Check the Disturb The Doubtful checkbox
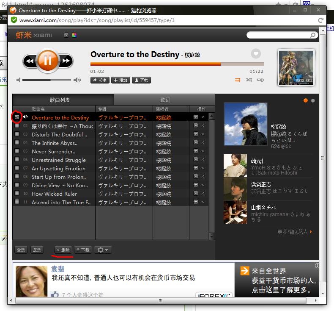The width and height of the screenshot is (334, 311). point(17,134)
